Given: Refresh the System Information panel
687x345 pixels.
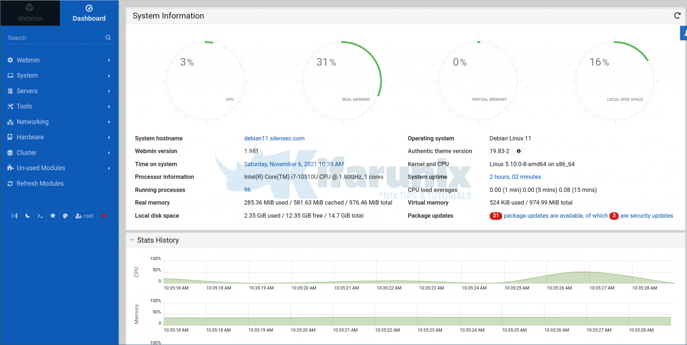Looking at the screenshot, I should click(677, 15).
